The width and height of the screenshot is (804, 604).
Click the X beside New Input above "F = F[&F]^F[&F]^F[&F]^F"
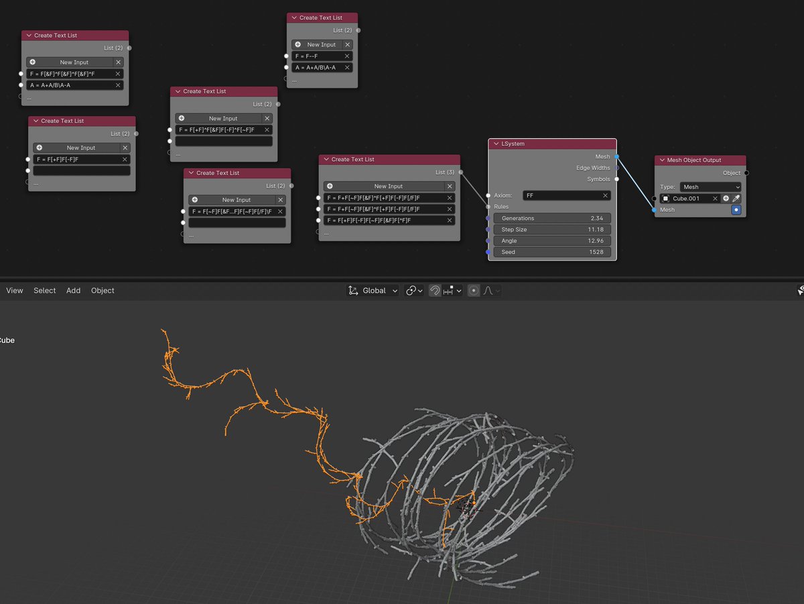118,62
